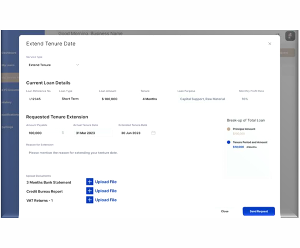Close the dialog with the X icon
300x248 pixels.
tap(270, 44)
